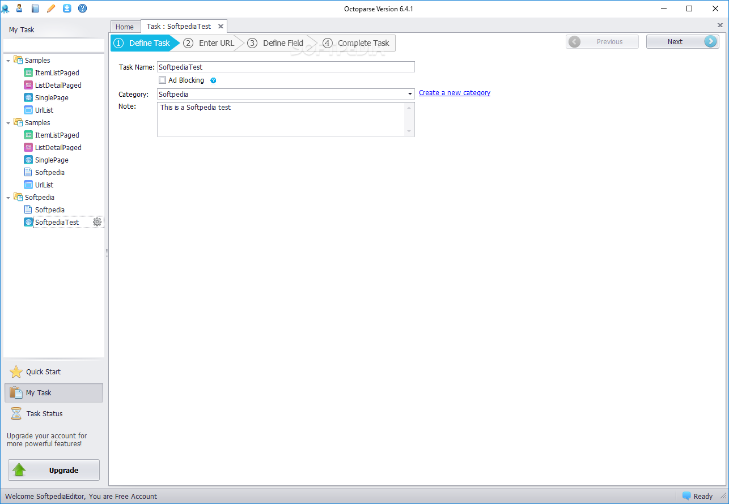Click inside the Note text area

tap(281, 119)
